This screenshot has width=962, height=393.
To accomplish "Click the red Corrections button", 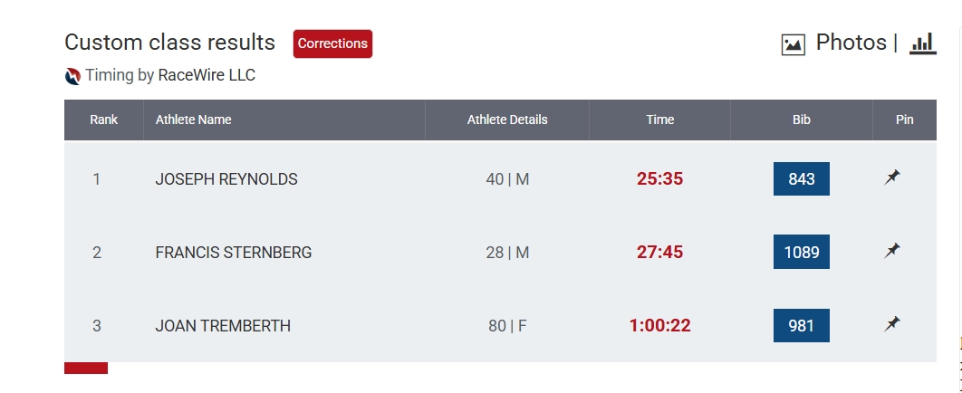I will (x=332, y=43).
